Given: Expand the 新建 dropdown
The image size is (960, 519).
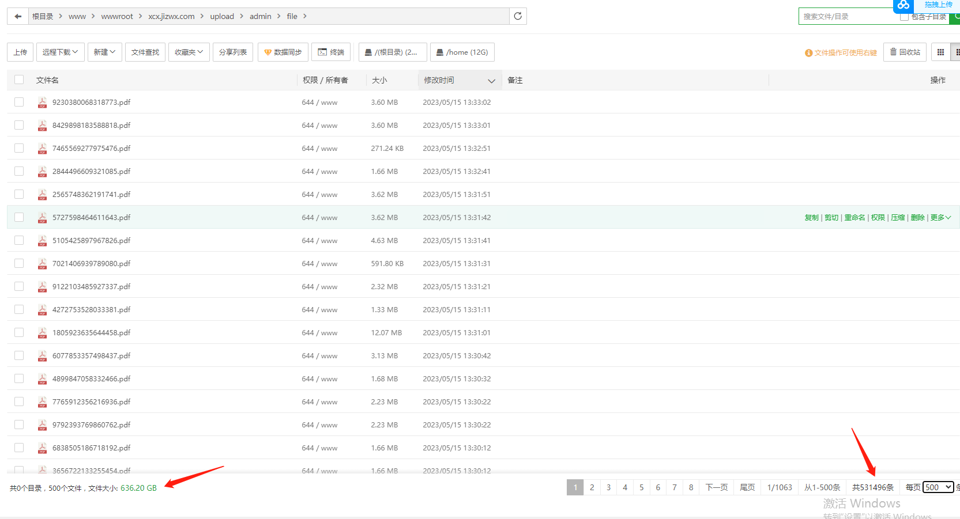Looking at the screenshot, I should click(x=105, y=52).
